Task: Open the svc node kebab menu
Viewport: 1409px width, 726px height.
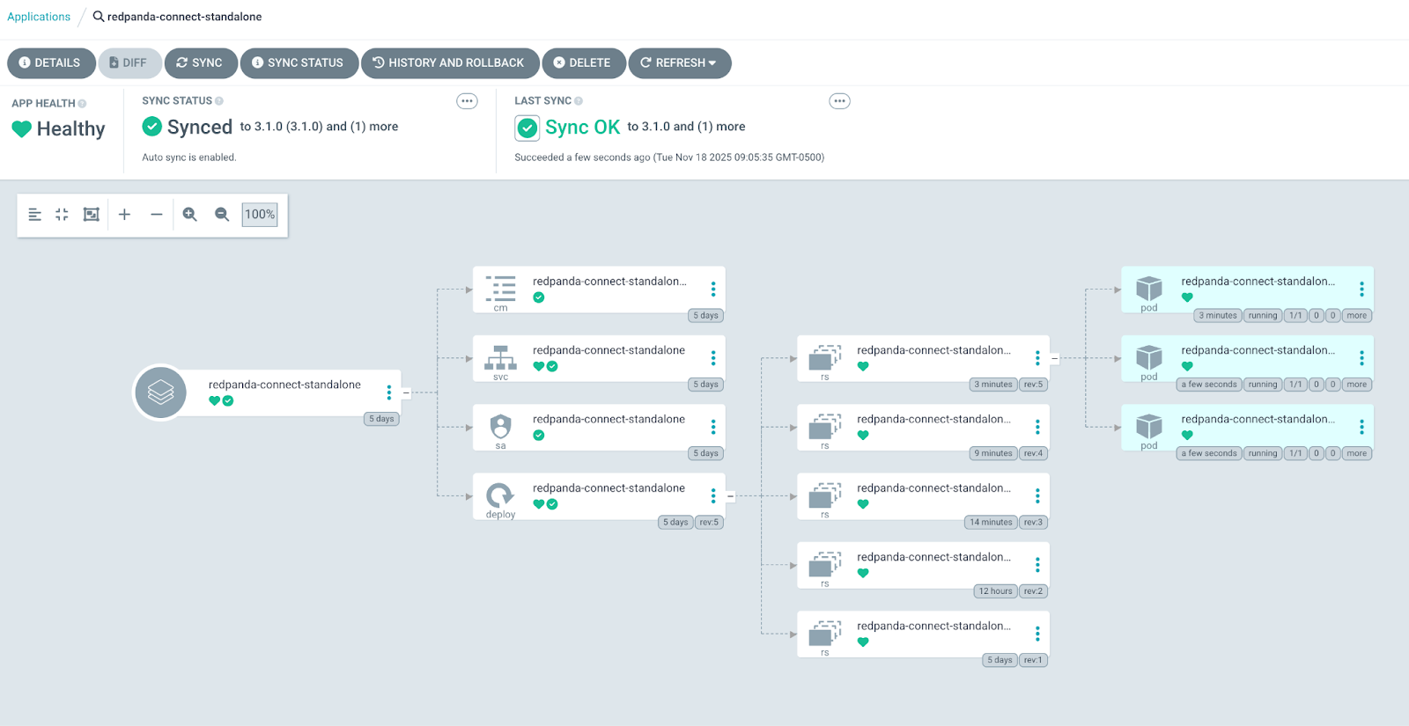Action: pos(713,358)
